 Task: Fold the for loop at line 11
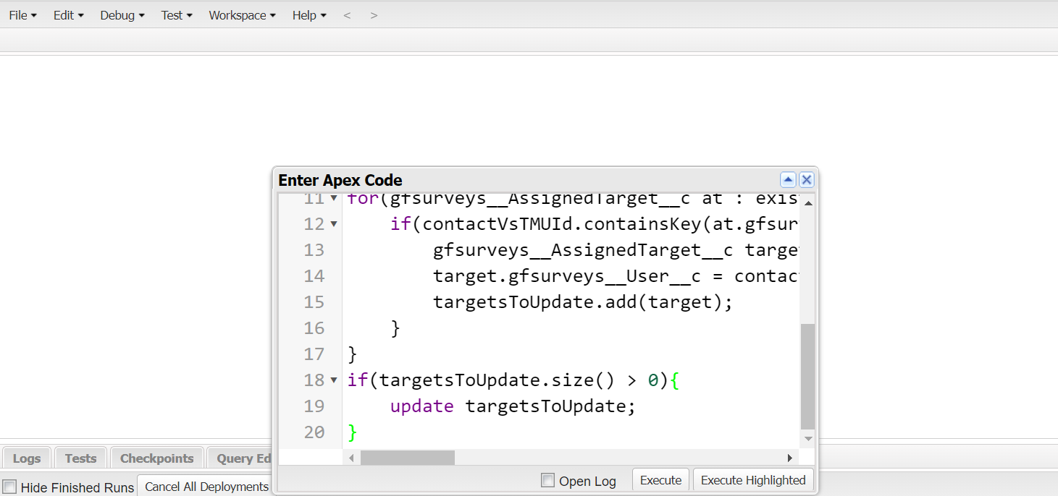coord(333,199)
